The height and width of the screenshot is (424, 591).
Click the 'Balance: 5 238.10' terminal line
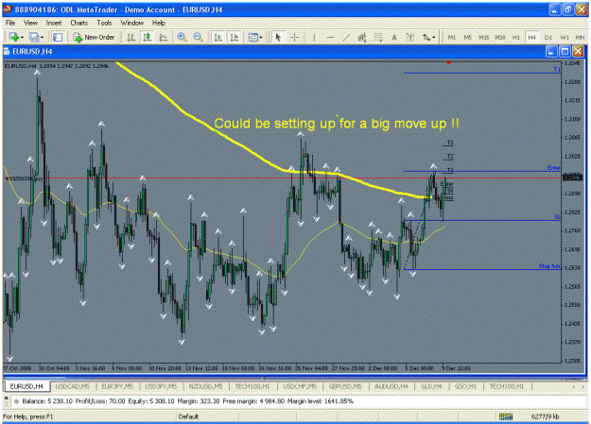point(188,401)
